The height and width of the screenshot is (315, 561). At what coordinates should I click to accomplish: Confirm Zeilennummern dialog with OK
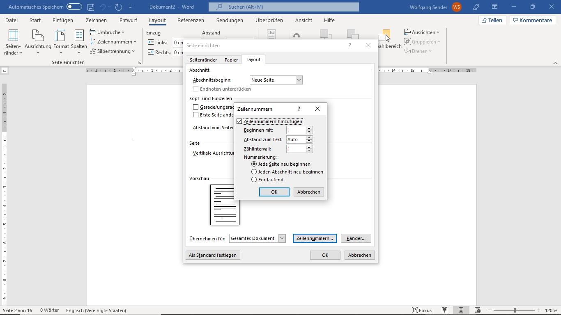point(274,192)
